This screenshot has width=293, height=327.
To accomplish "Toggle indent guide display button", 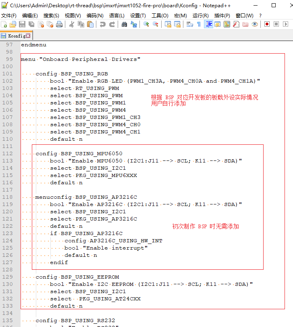I will click(208, 24).
